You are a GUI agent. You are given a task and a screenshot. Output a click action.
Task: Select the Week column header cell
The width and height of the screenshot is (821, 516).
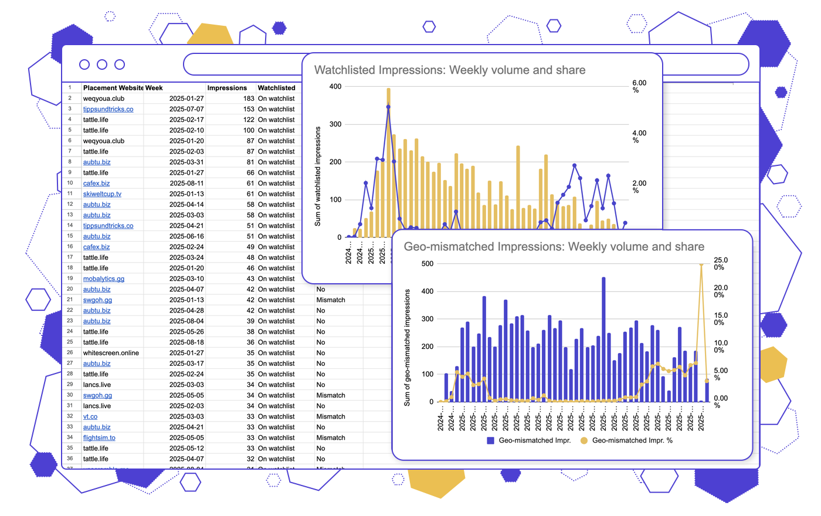(x=154, y=88)
